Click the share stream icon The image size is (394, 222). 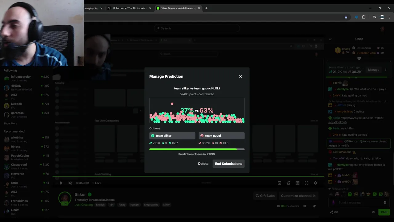pyautogui.click(x=305, y=206)
